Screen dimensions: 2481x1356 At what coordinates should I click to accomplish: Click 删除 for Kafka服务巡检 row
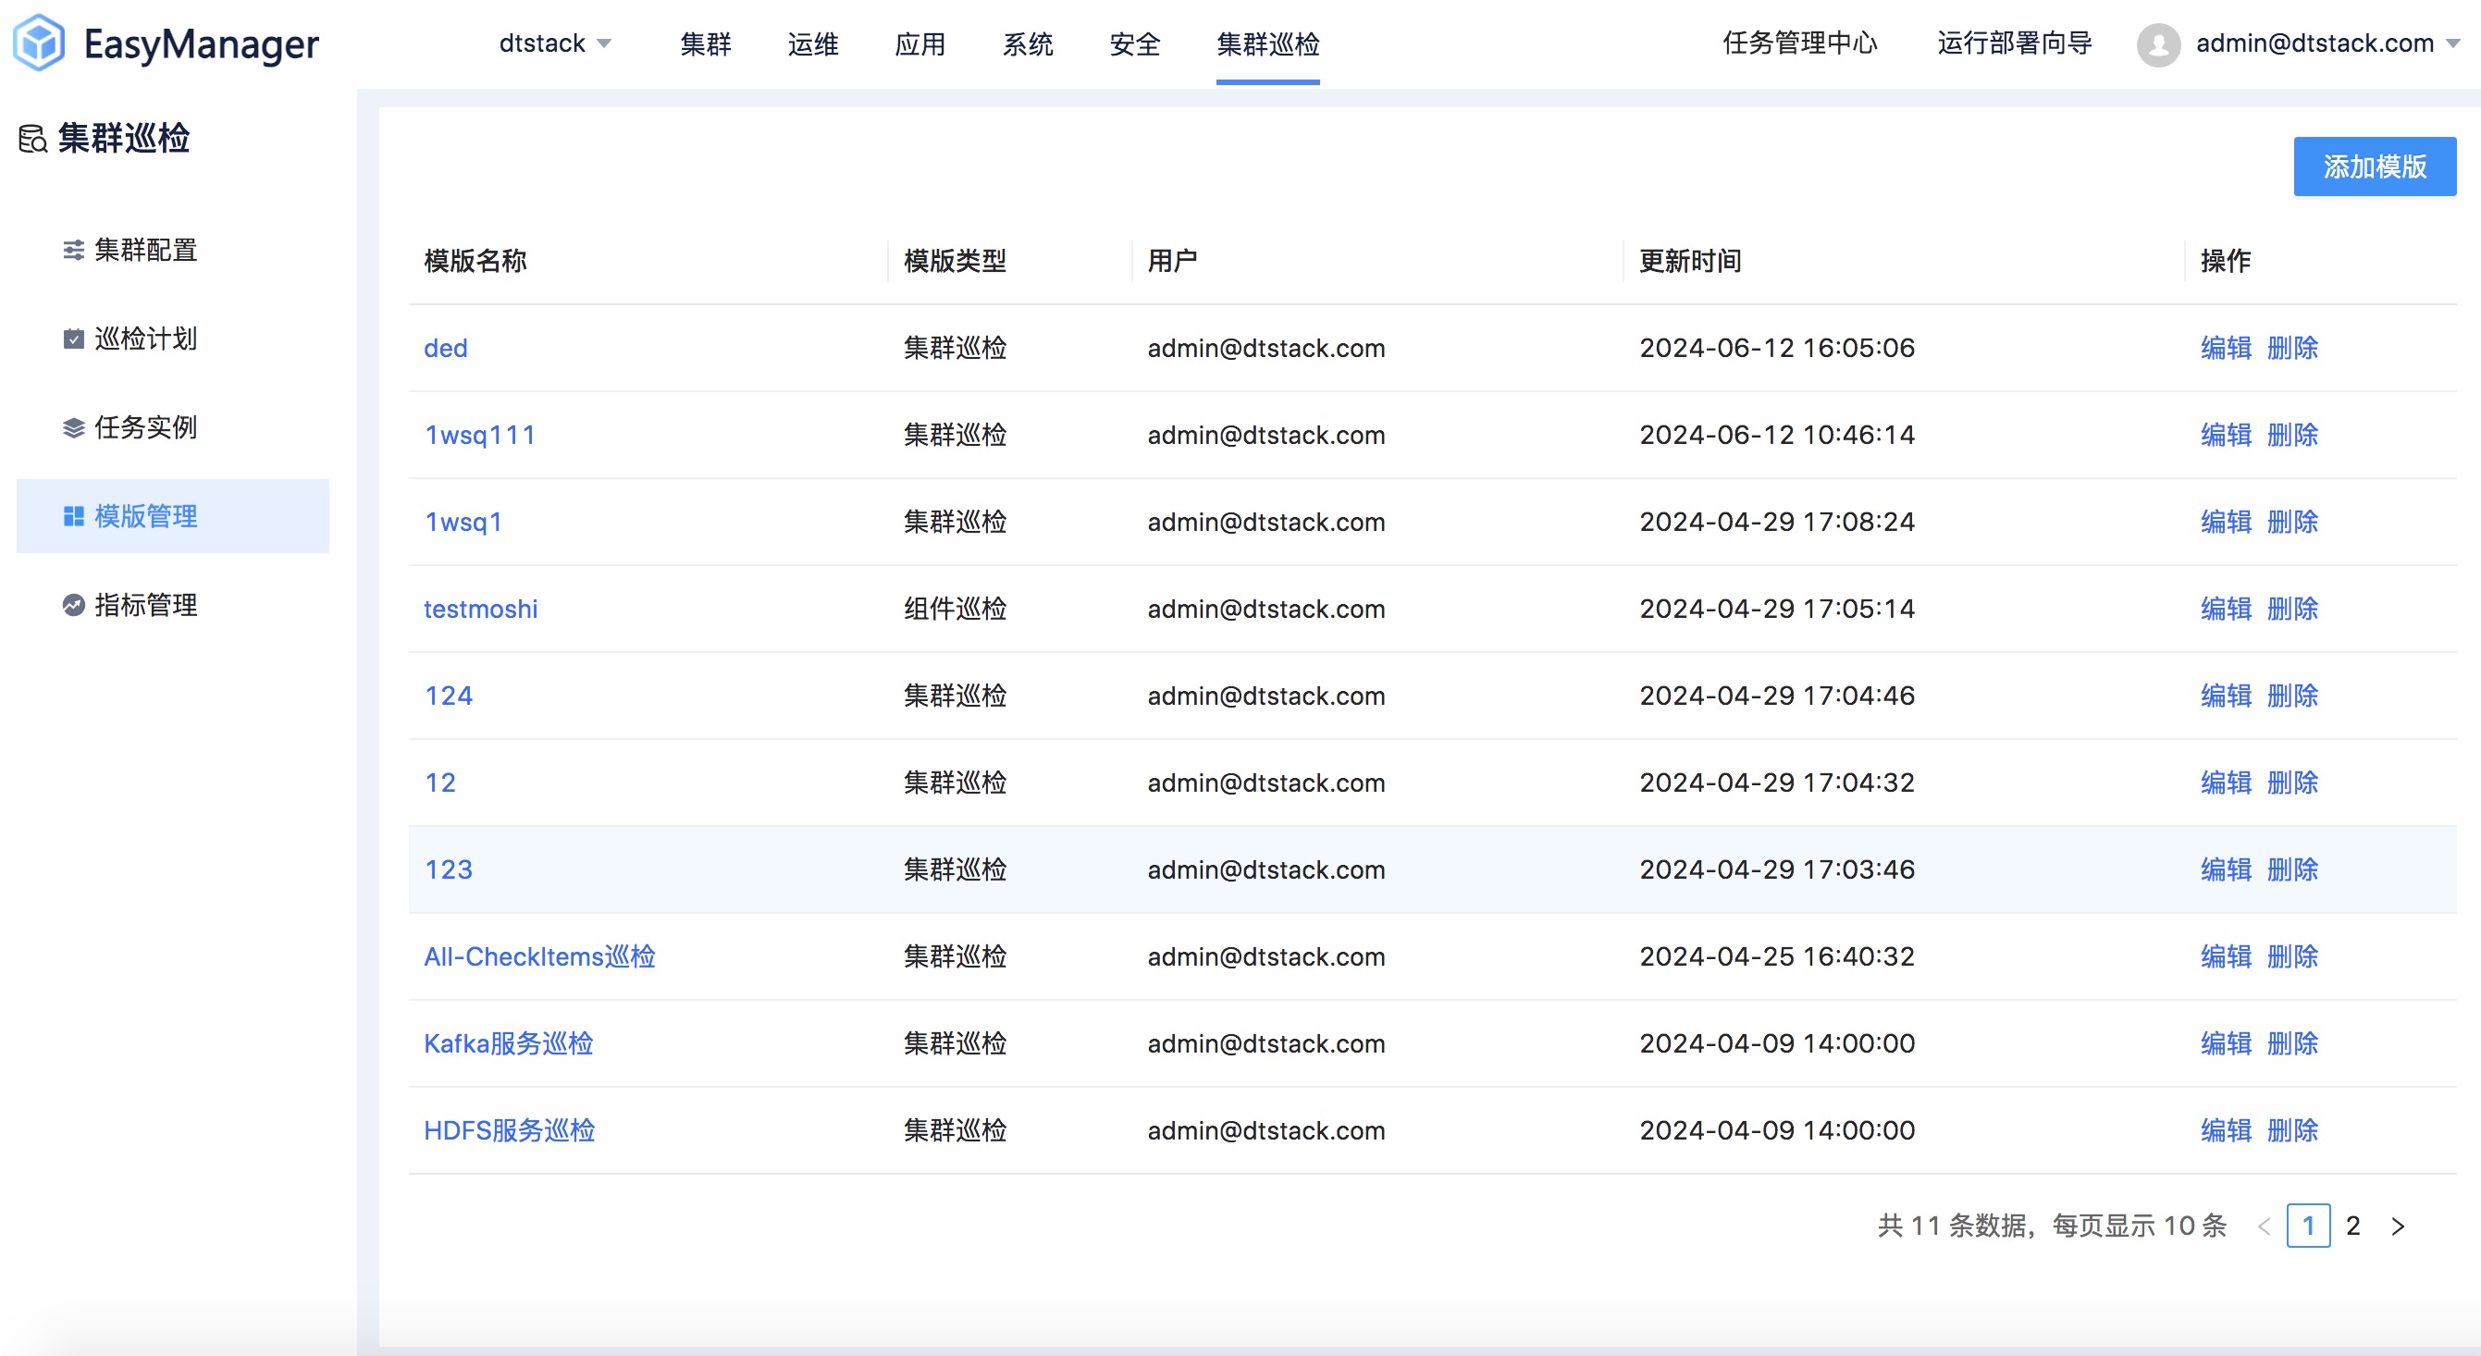[2292, 1043]
